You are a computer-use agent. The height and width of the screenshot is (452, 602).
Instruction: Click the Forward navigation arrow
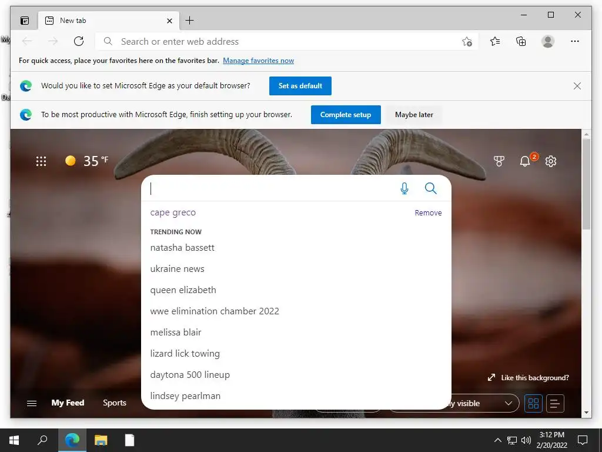pos(53,41)
